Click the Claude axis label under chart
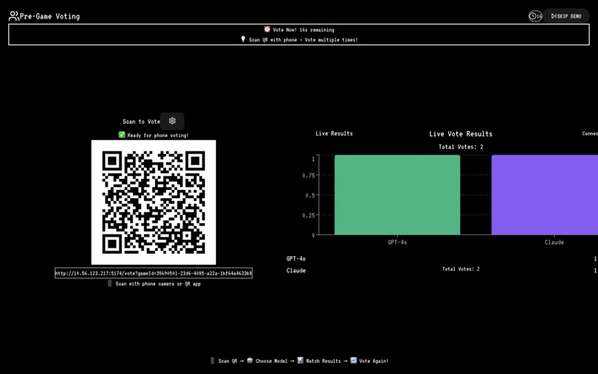 tap(554, 243)
